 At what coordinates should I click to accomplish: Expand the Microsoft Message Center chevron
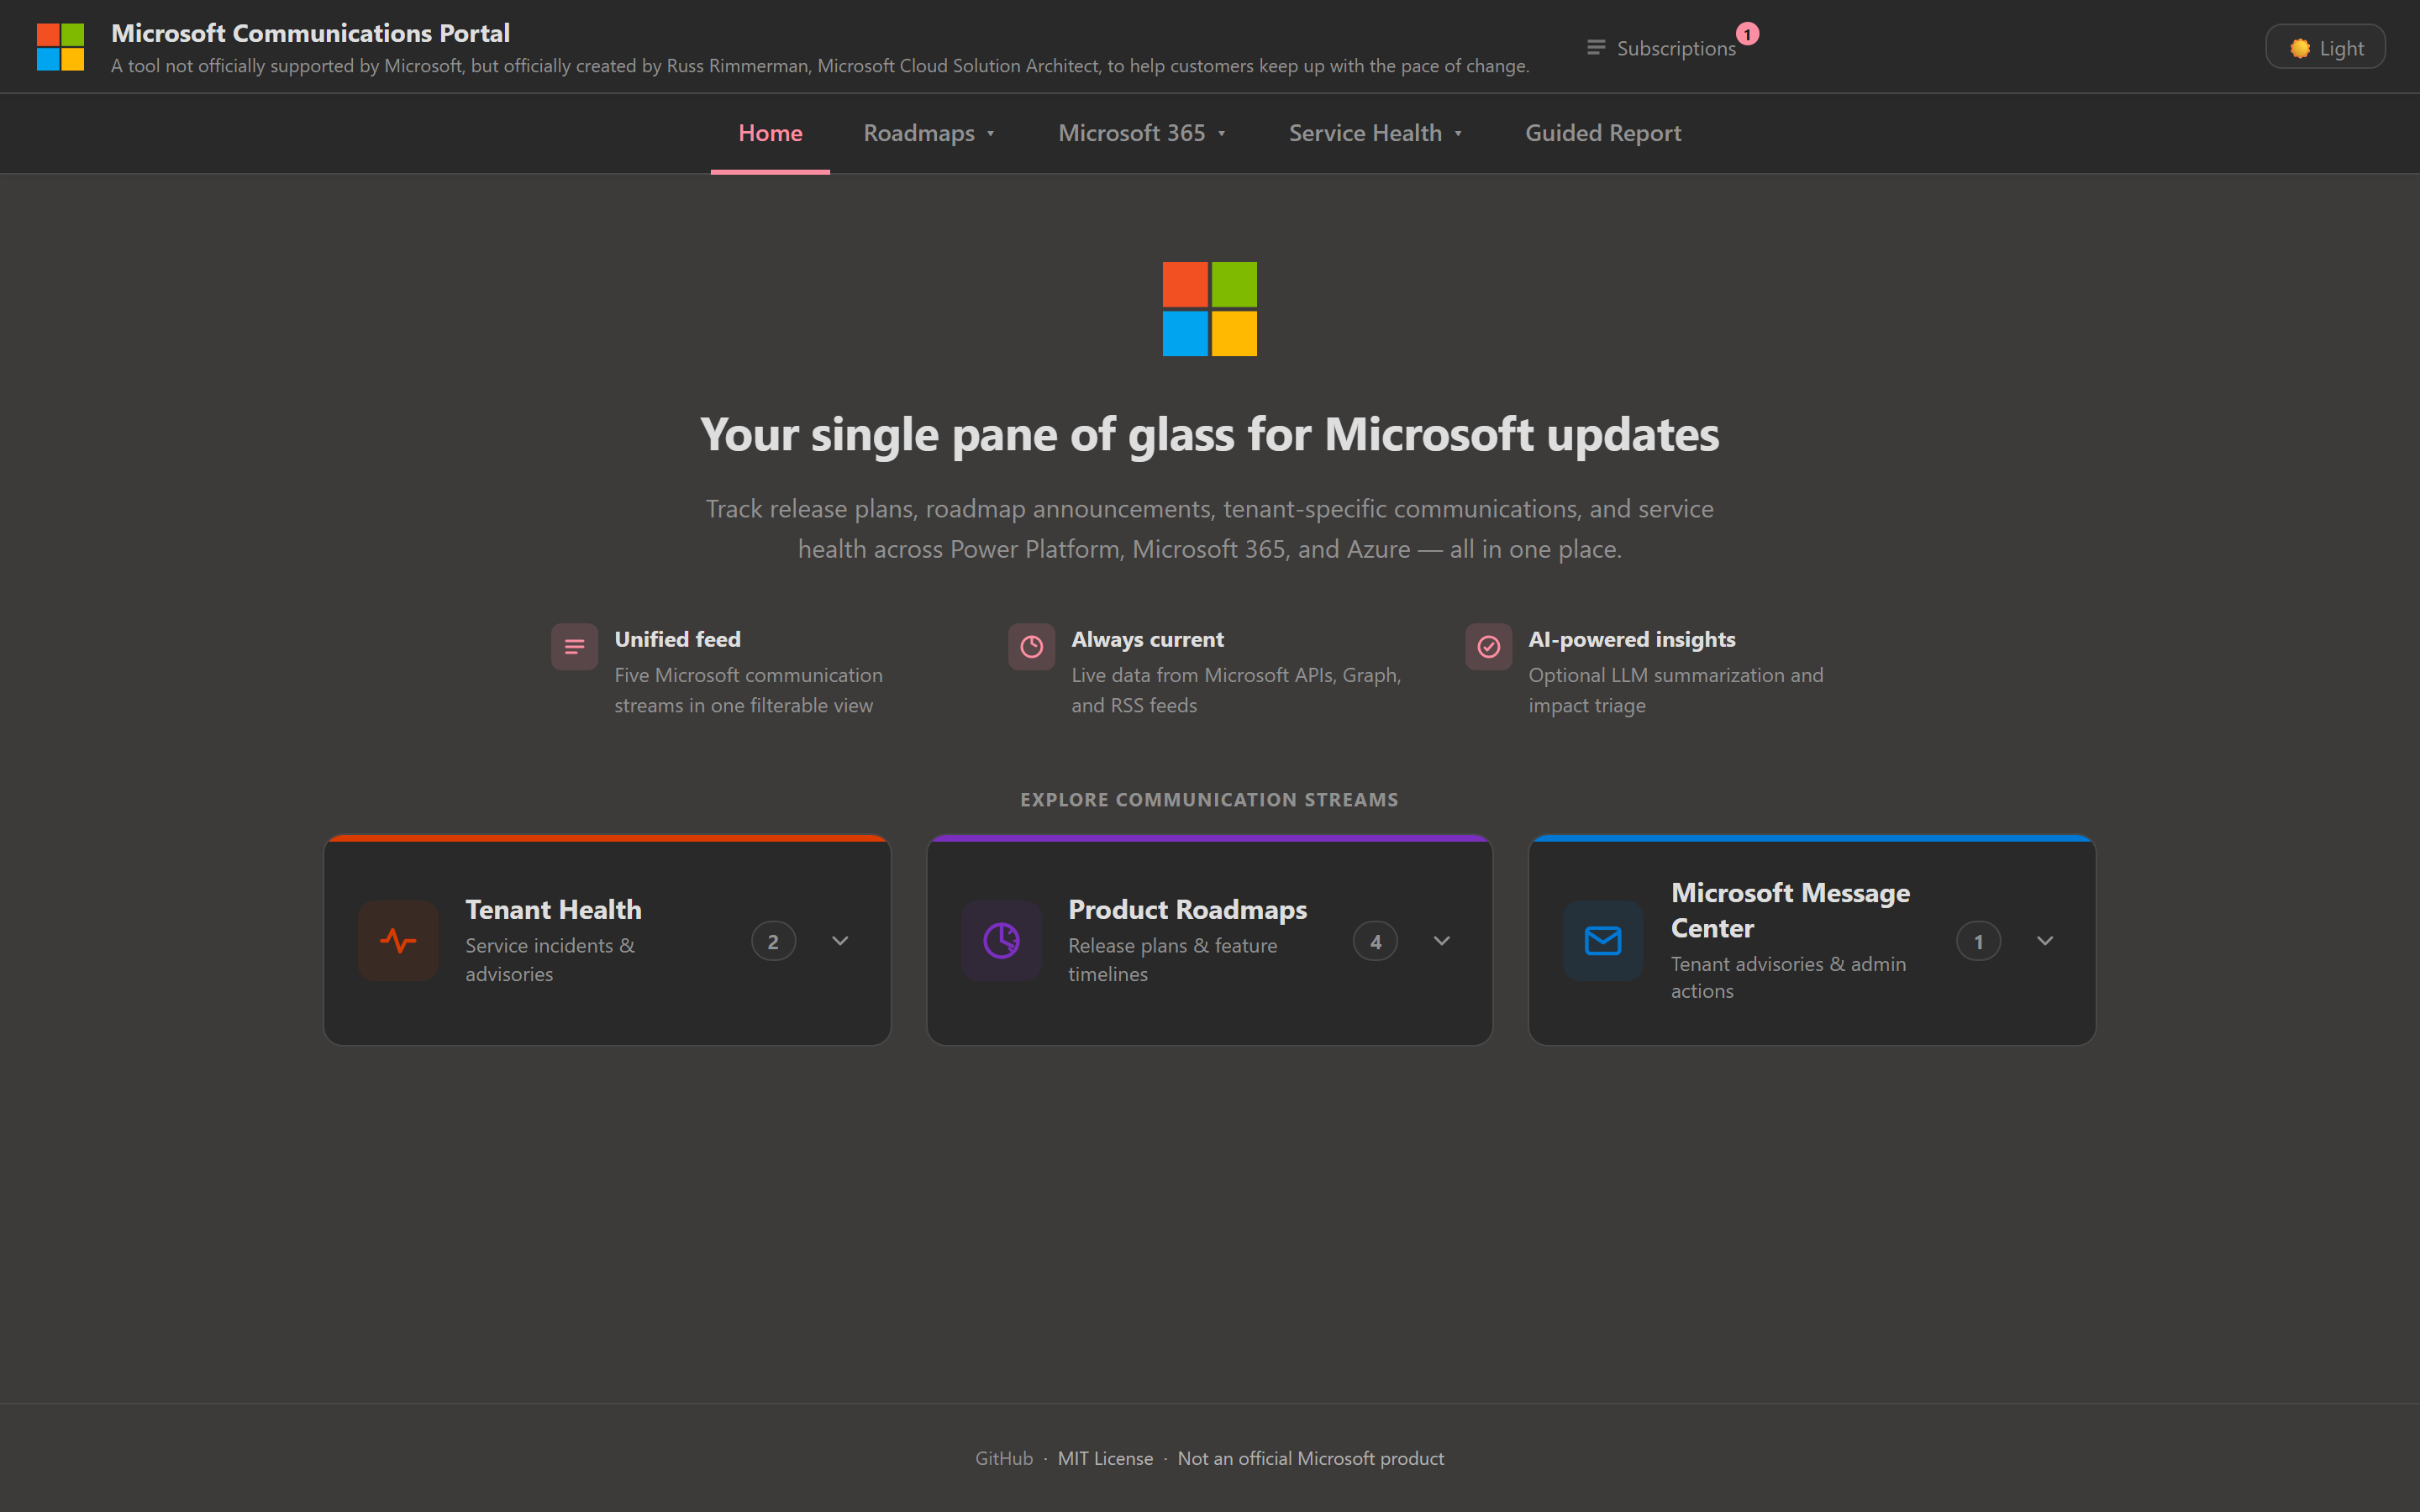click(2045, 941)
